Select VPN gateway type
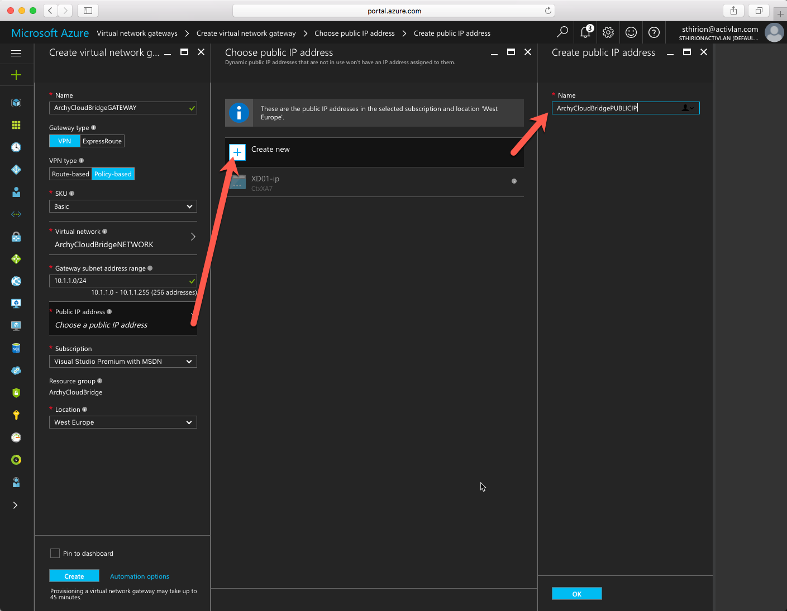787x611 pixels. [65, 141]
